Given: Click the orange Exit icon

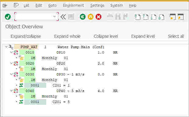Looking at the screenshot, I should [x=90, y=17].
